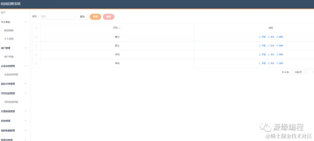The height and width of the screenshot is (141, 314).
Task: Click 修改 pencil link in 专科 row
Action: (x=271, y=63)
